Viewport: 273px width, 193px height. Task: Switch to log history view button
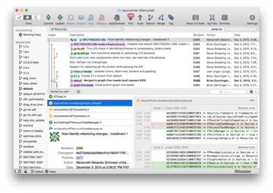coord(28,17)
